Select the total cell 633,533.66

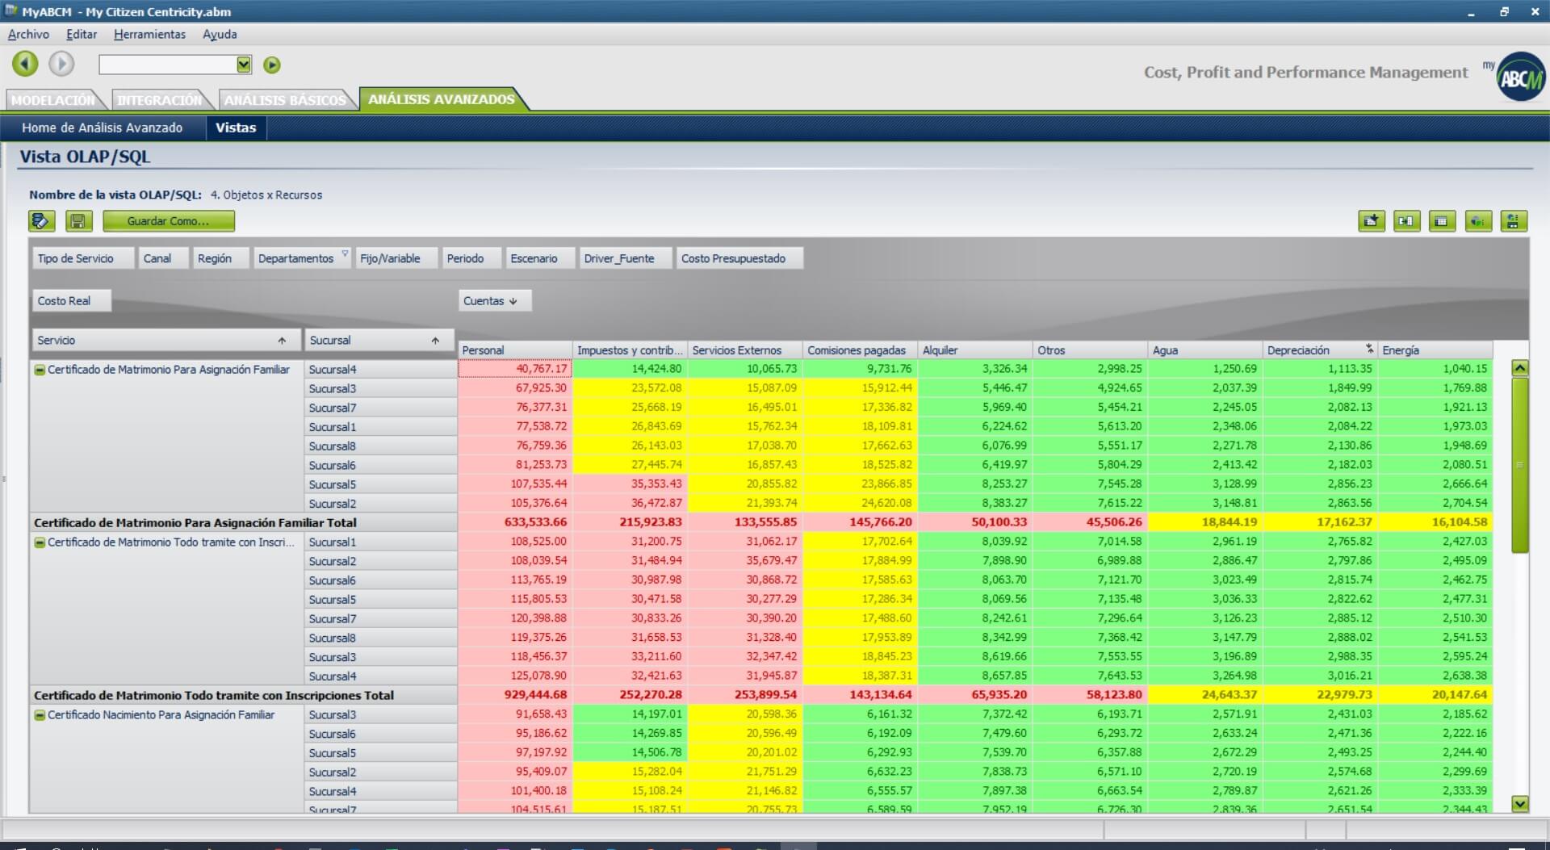(x=515, y=522)
